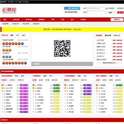Click the purple score tag beside 八臂哪吒
Image resolution: width=124 pixels, height=124 pixels.
[x=24, y=85]
